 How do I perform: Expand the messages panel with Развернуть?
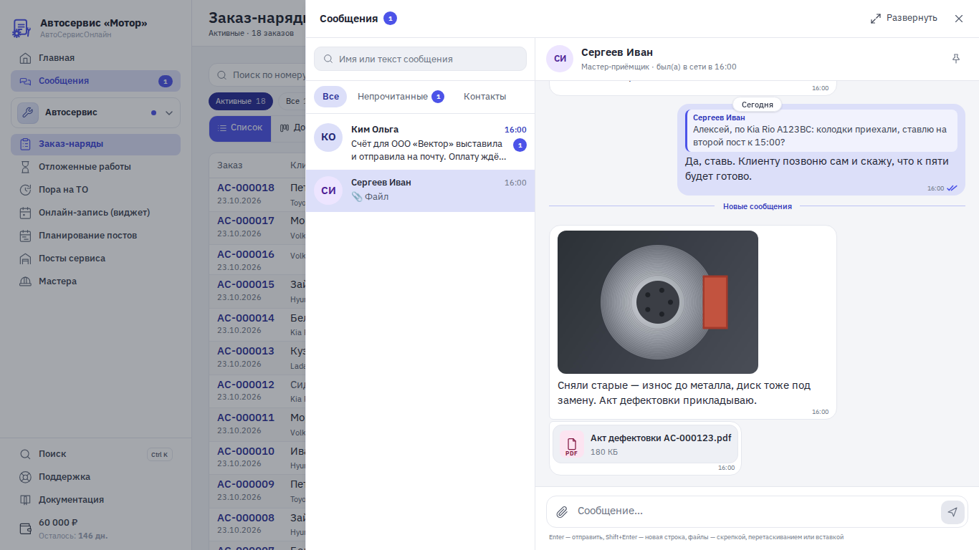pos(904,18)
